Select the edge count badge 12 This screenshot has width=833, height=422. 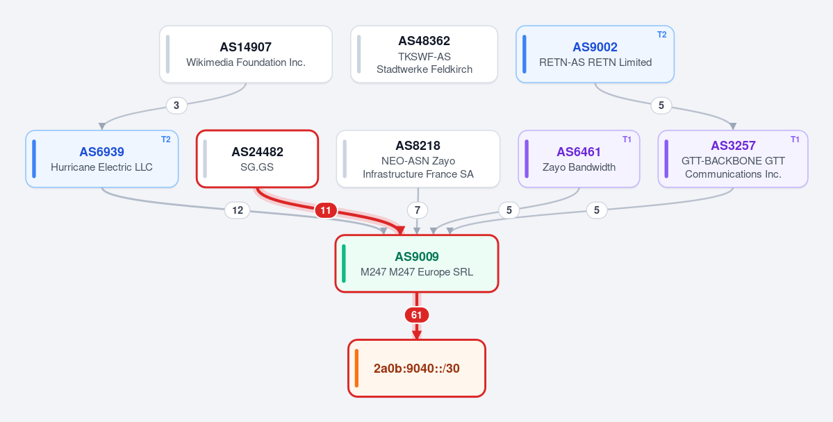click(238, 210)
